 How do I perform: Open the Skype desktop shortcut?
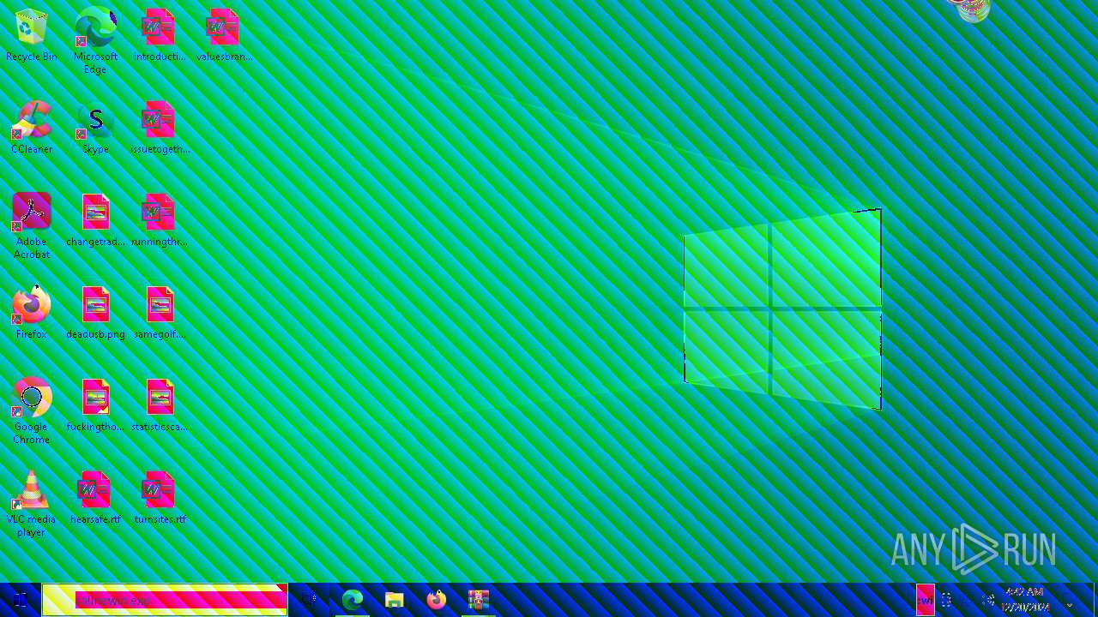pyautogui.click(x=95, y=128)
